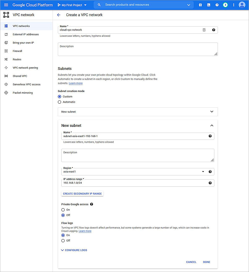View notifications badge in top bar

(x=225, y=5)
